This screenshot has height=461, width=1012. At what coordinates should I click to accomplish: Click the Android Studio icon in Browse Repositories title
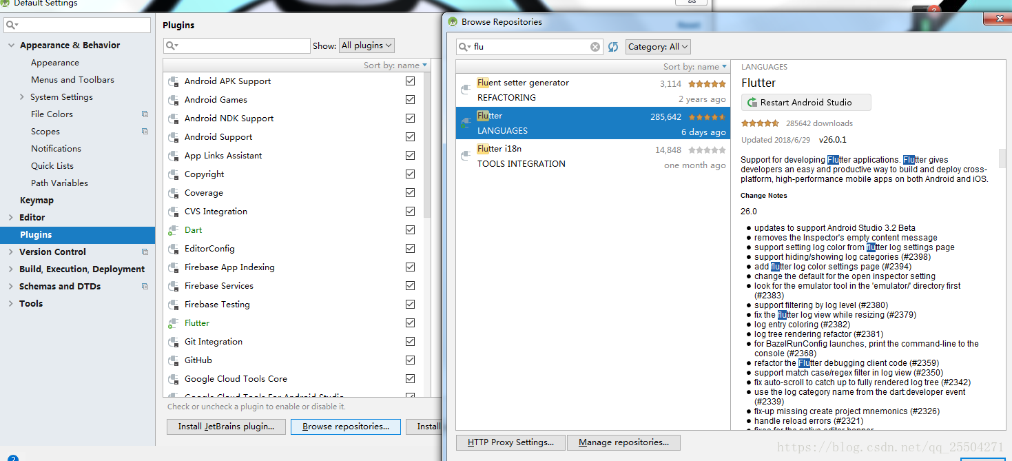(453, 22)
